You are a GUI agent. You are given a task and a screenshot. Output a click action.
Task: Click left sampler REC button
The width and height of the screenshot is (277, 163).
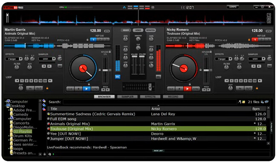[60, 66]
